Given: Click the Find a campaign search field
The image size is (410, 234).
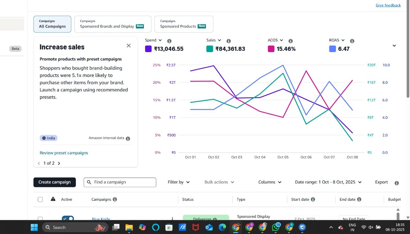Looking at the screenshot, I should (x=123, y=182).
